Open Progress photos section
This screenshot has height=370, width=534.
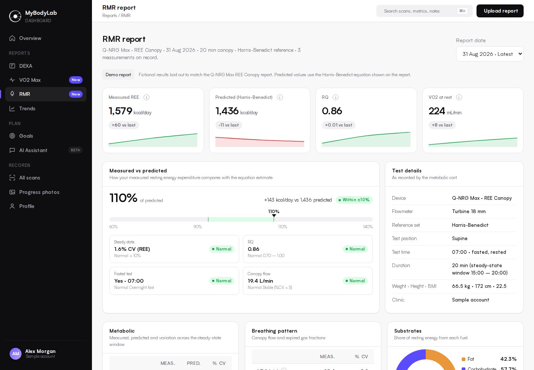46,192
